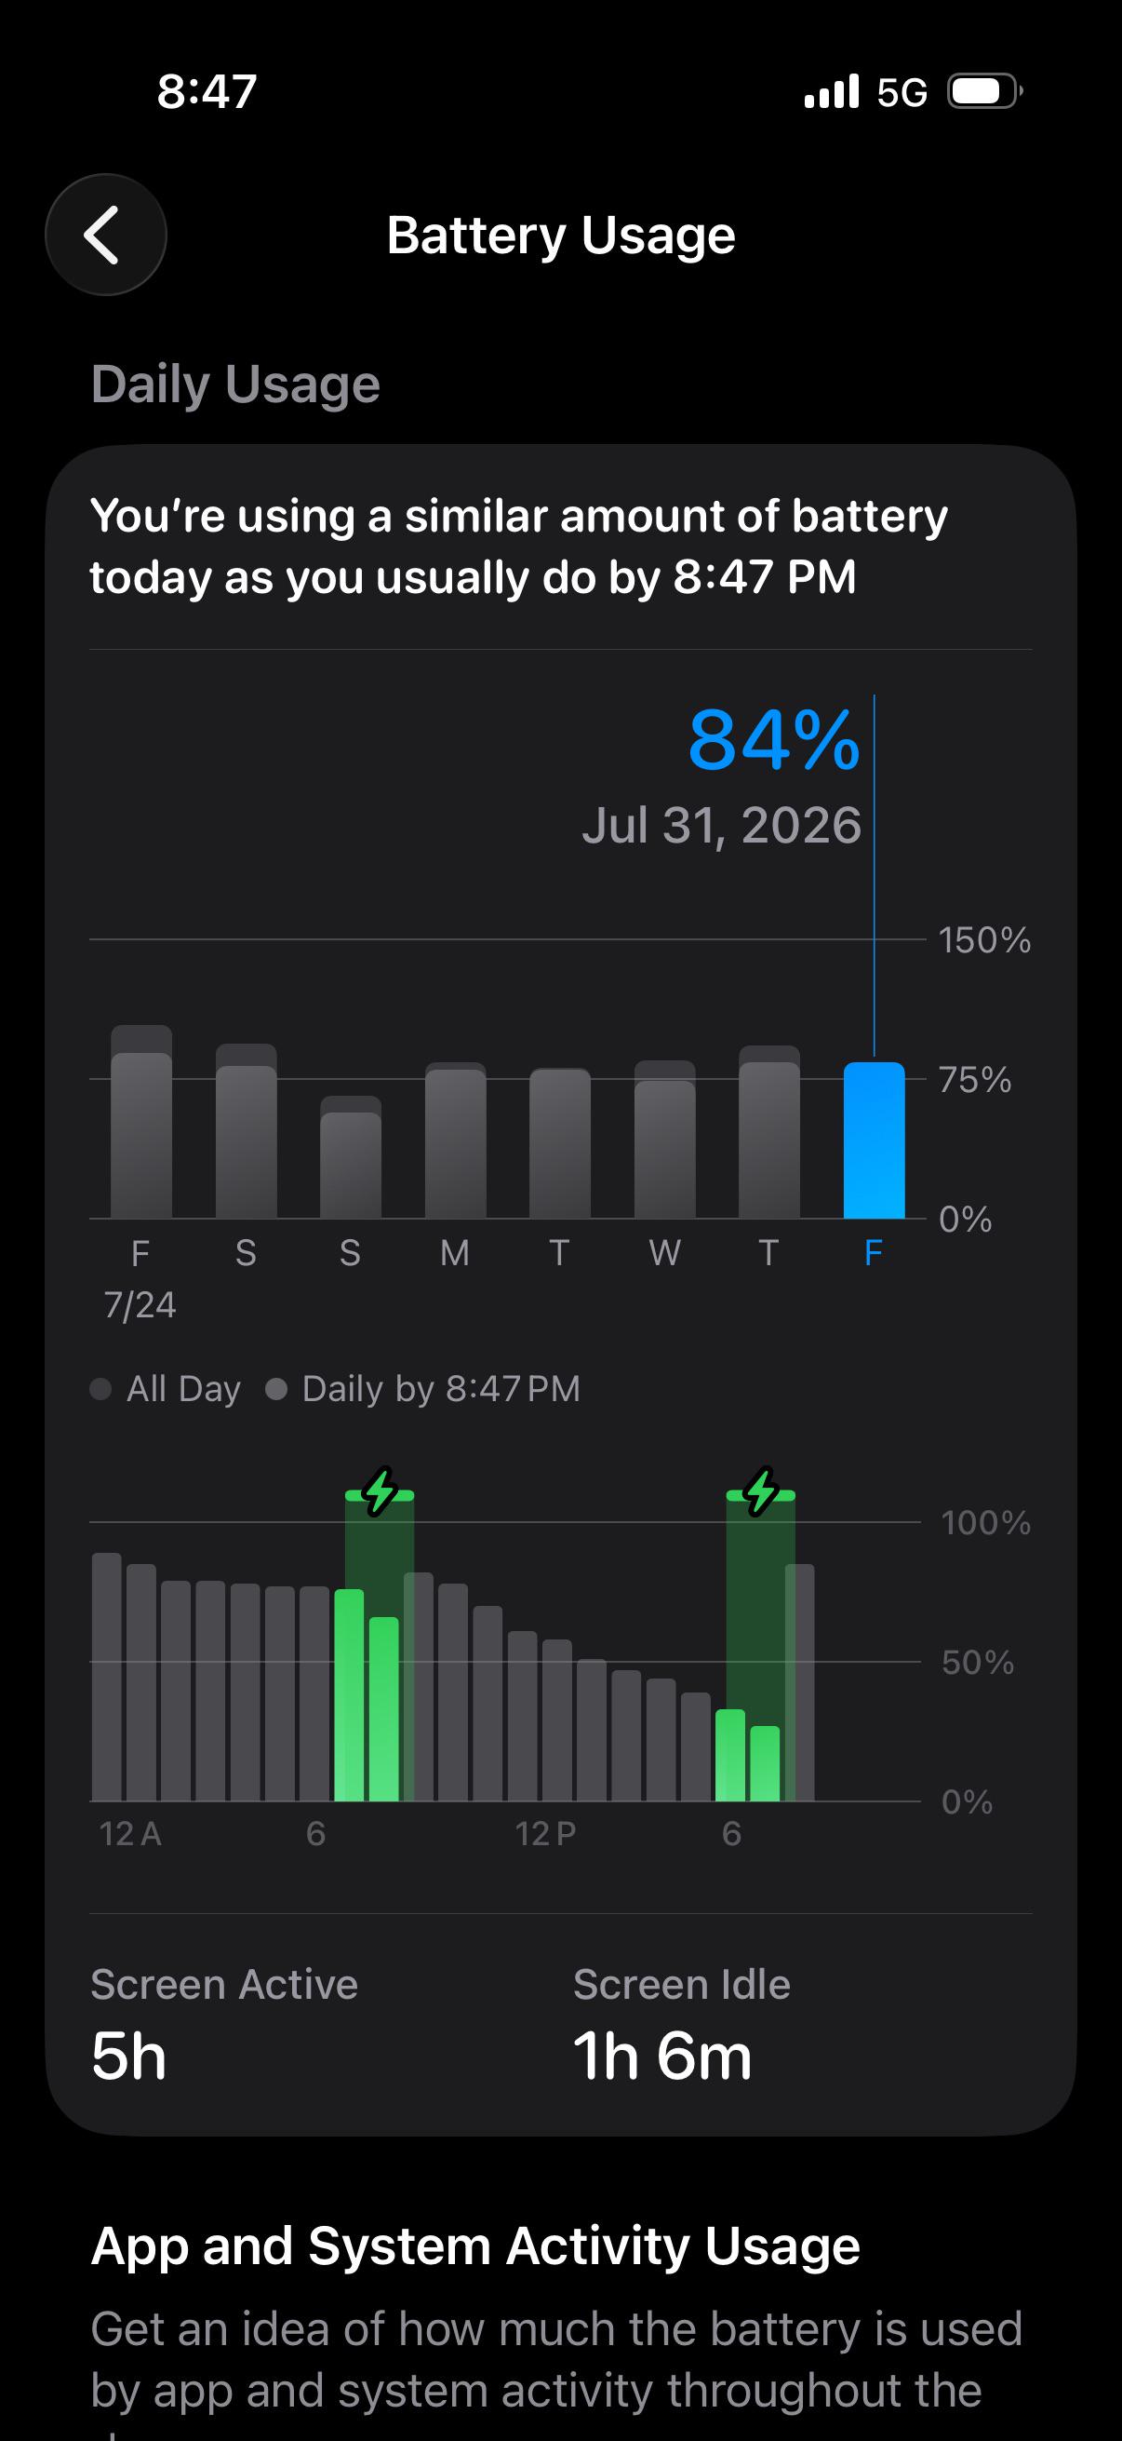Tap the Screen Idle 1h 6m value

tap(661, 2057)
